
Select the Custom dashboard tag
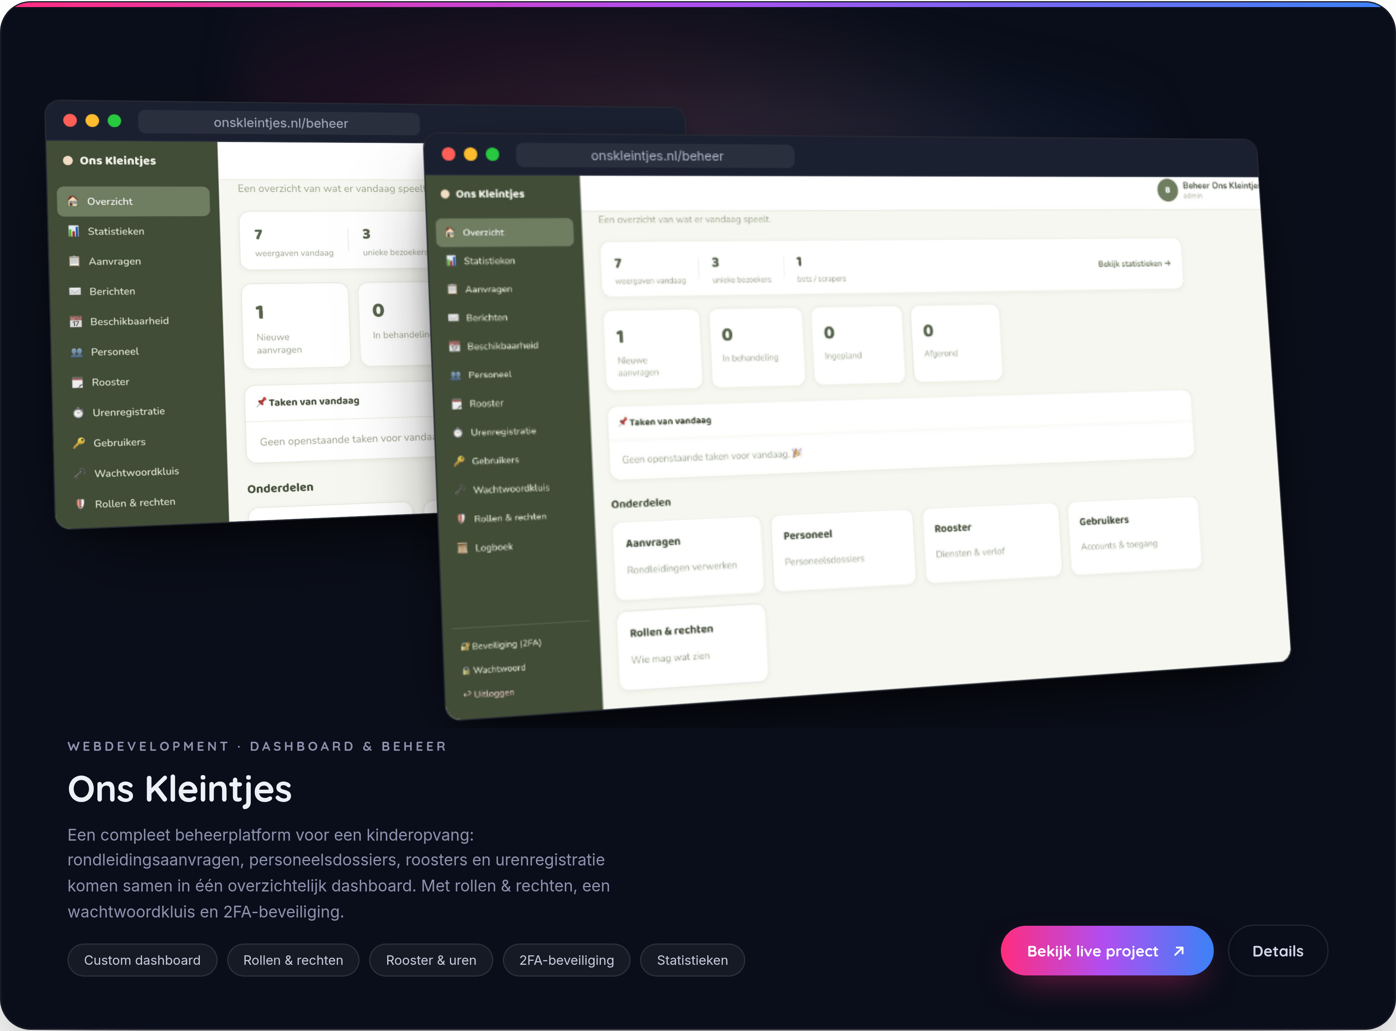[x=142, y=960]
